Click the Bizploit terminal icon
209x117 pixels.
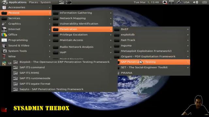point(15,62)
